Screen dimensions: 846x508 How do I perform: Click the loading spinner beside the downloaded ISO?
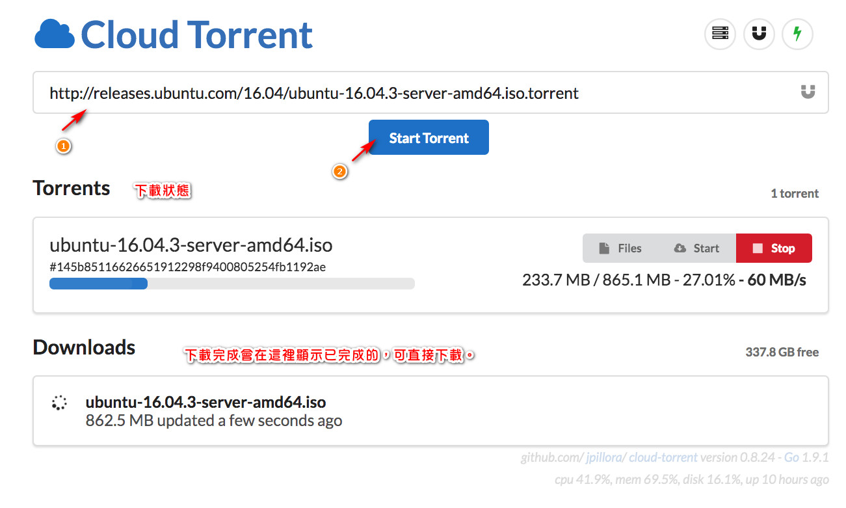click(x=59, y=403)
